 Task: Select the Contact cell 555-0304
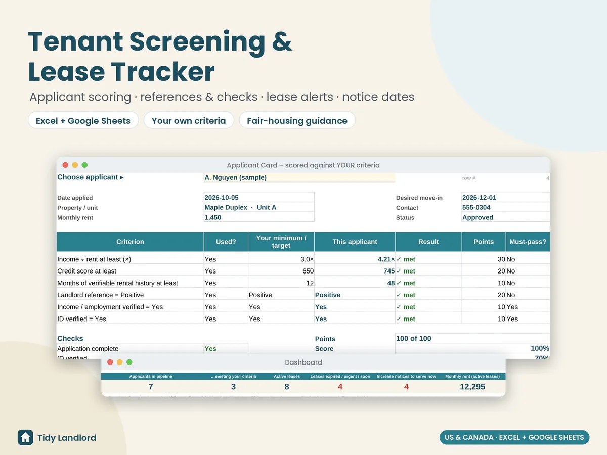[506, 207]
